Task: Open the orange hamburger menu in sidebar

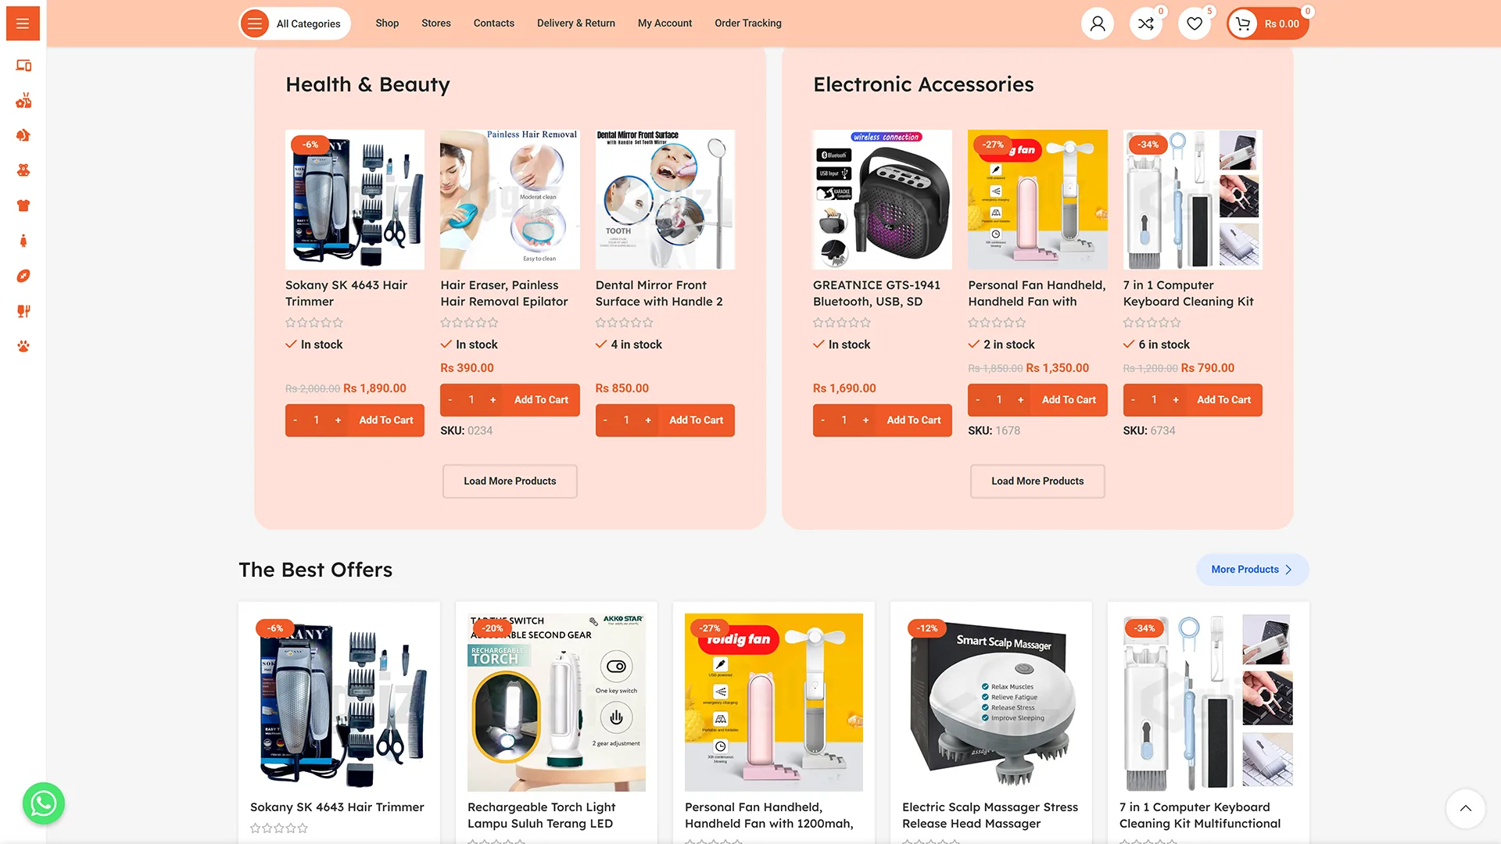Action: [x=23, y=23]
